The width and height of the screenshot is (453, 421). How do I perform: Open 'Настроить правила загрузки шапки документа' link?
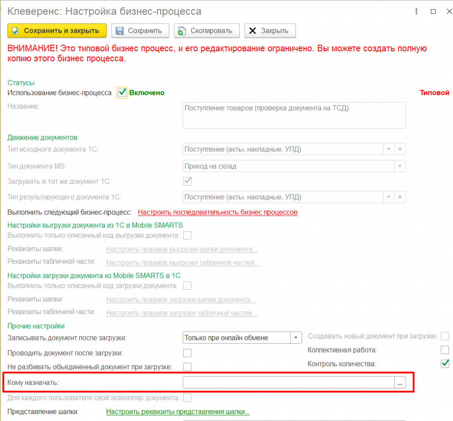click(x=181, y=300)
